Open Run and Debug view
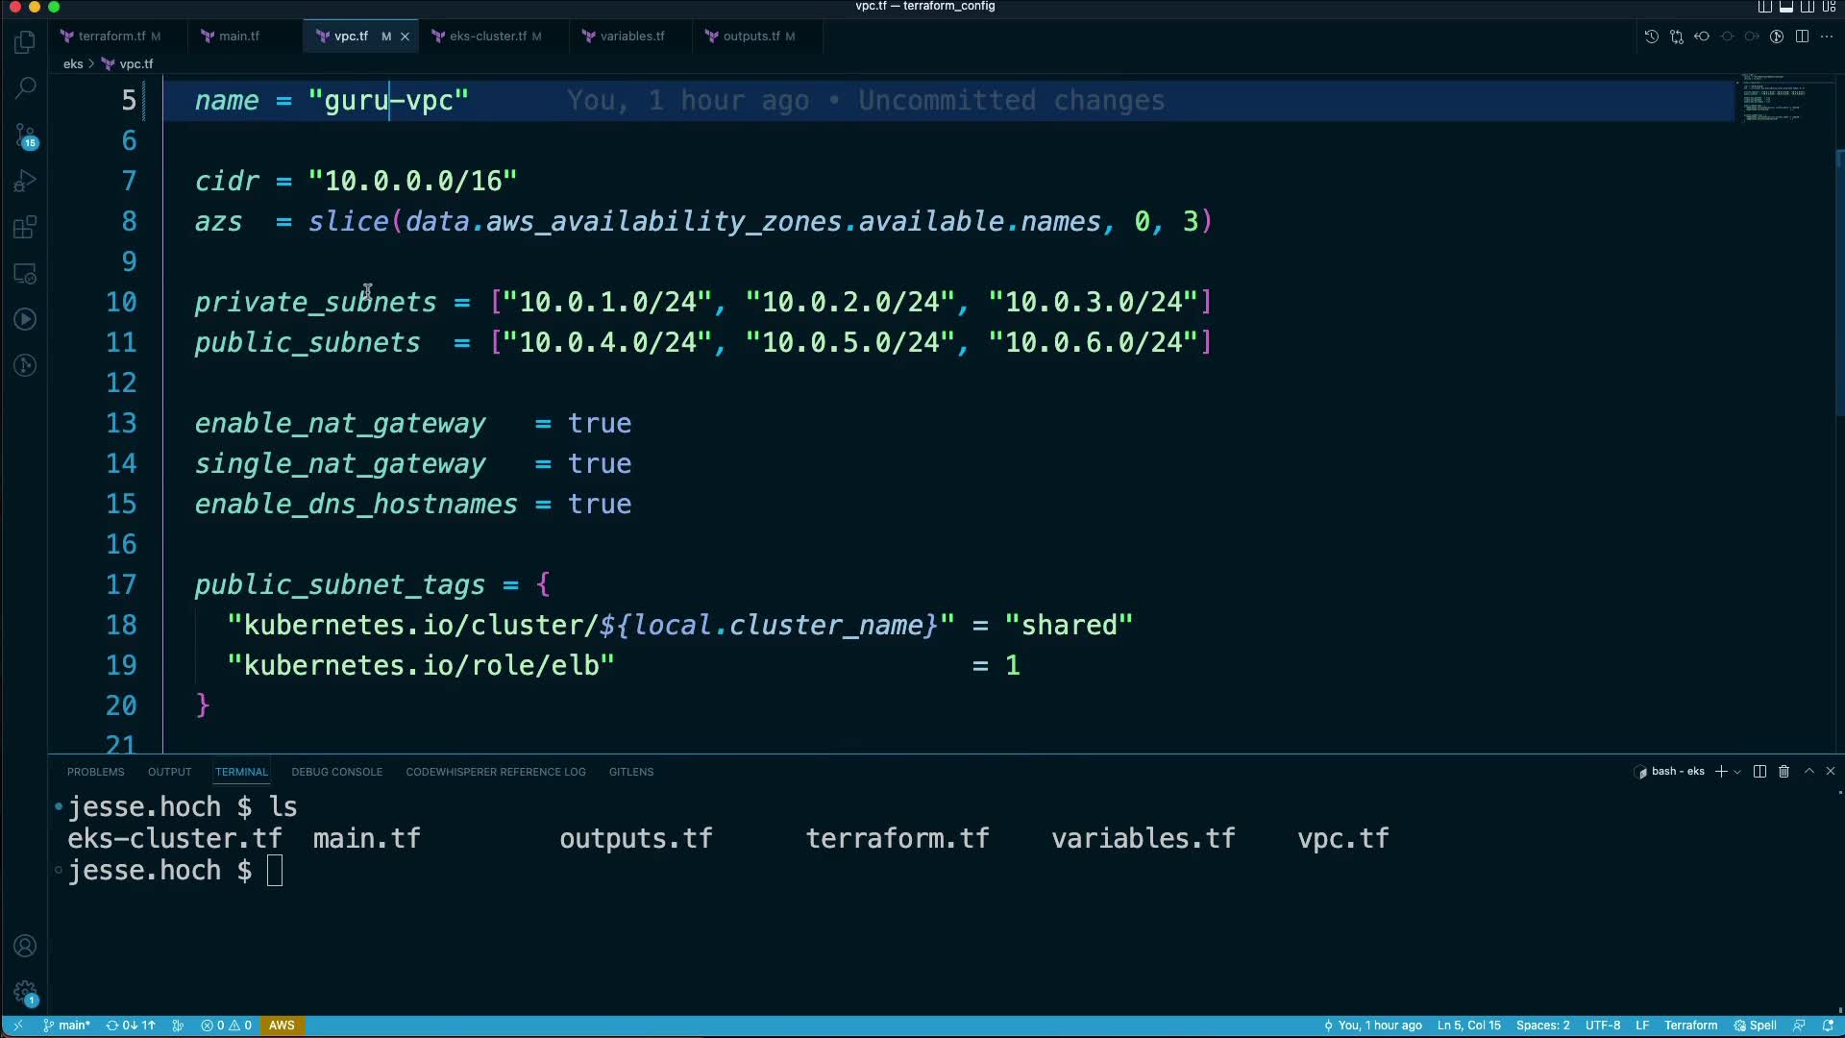 (x=25, y=182)
